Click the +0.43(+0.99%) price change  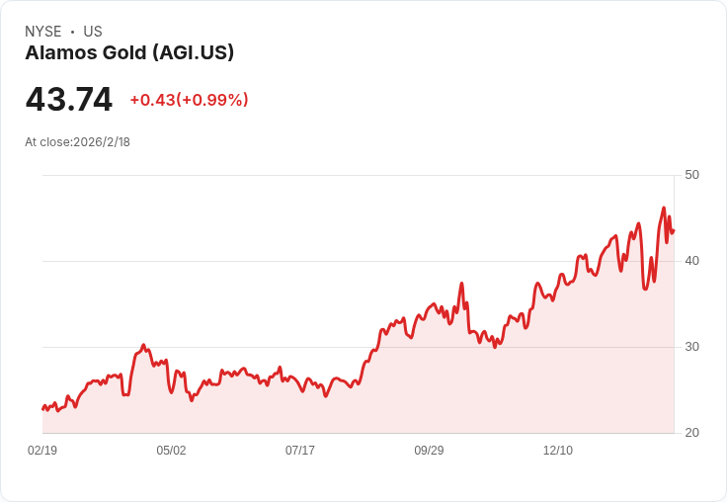coord(189,100)
